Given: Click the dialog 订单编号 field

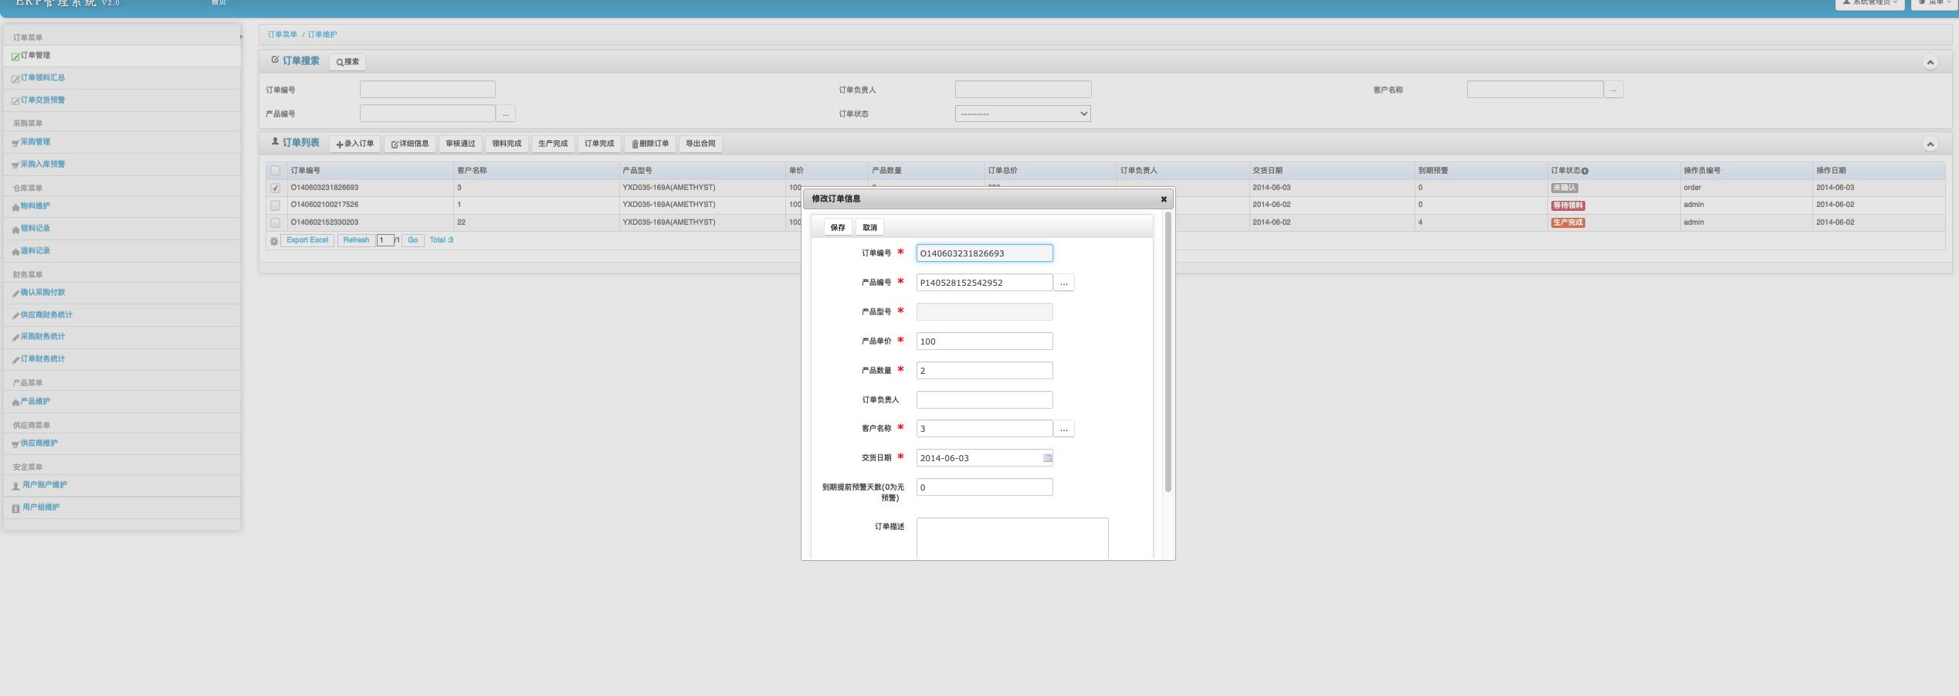Looking at the screenshot, I should click(x=985, y=253).
